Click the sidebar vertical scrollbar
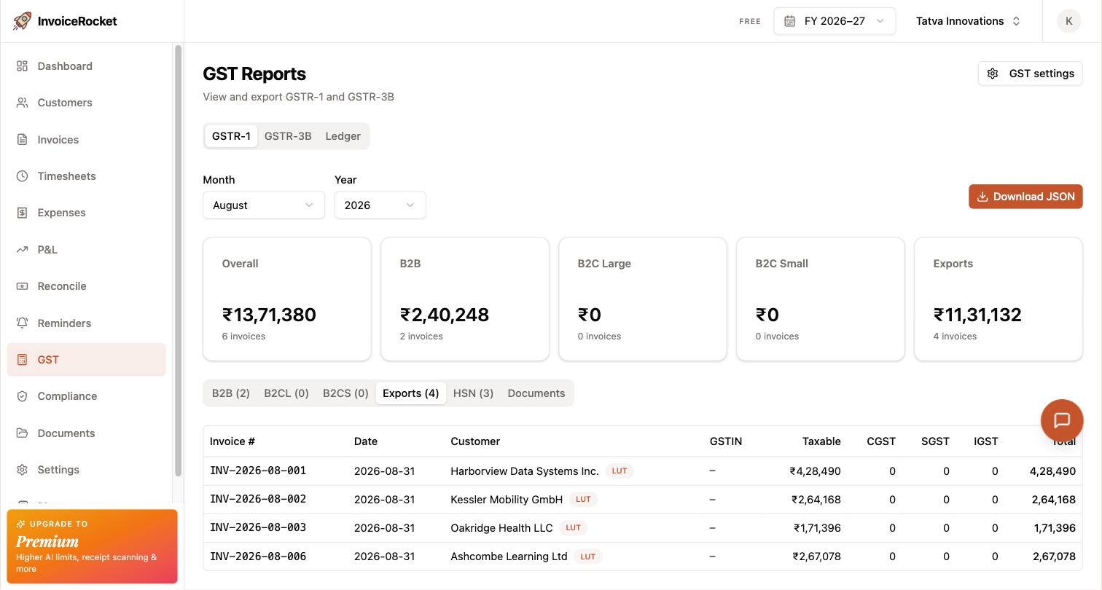Image resolution: width=1102 pixels, height=590 pixels. (178, 261)
